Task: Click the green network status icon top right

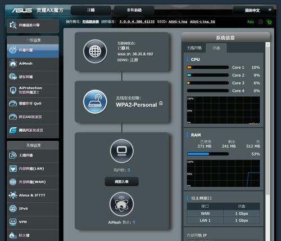Action: point(269,22)
